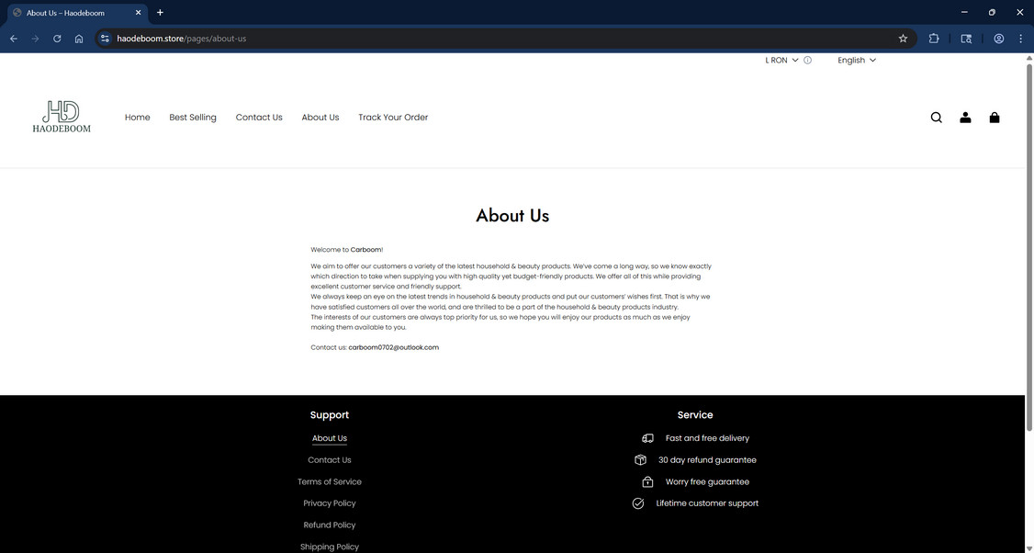The image size is (1034, 553).
Task: Click the info icon next to the currency selector
Action: tap(806, 61)
